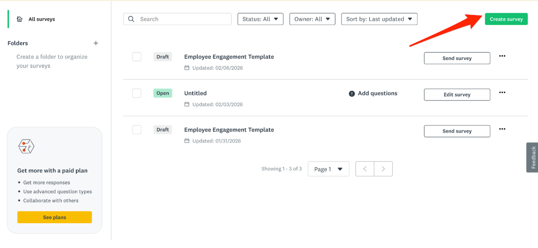Send survey for 01/31/2026 Employee Engagement Template
Screen dimensions: 538x248
click(457, 131)
